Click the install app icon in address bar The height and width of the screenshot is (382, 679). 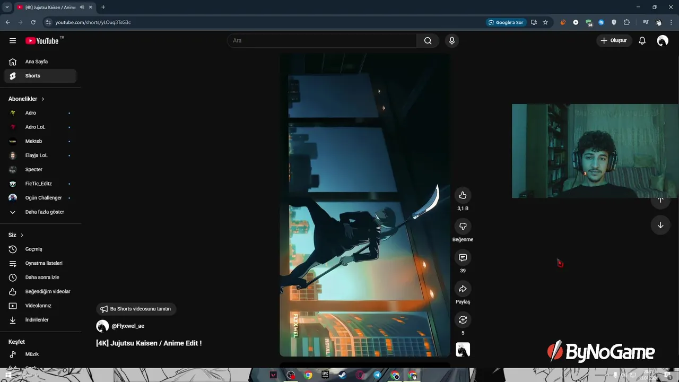(534, 22)
